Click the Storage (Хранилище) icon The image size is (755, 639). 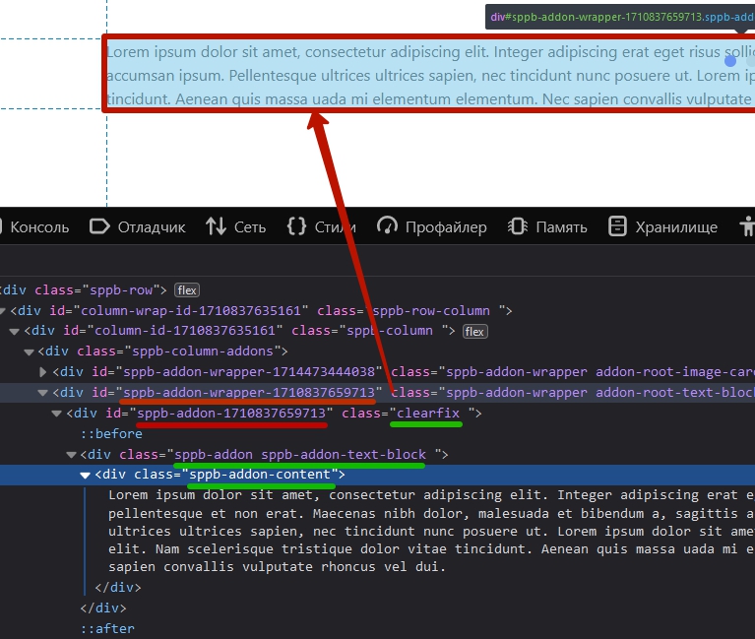click(617, 226)
